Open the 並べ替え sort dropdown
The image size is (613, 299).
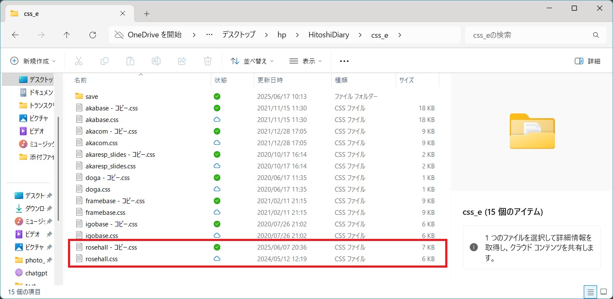click(x=252, y=61)
